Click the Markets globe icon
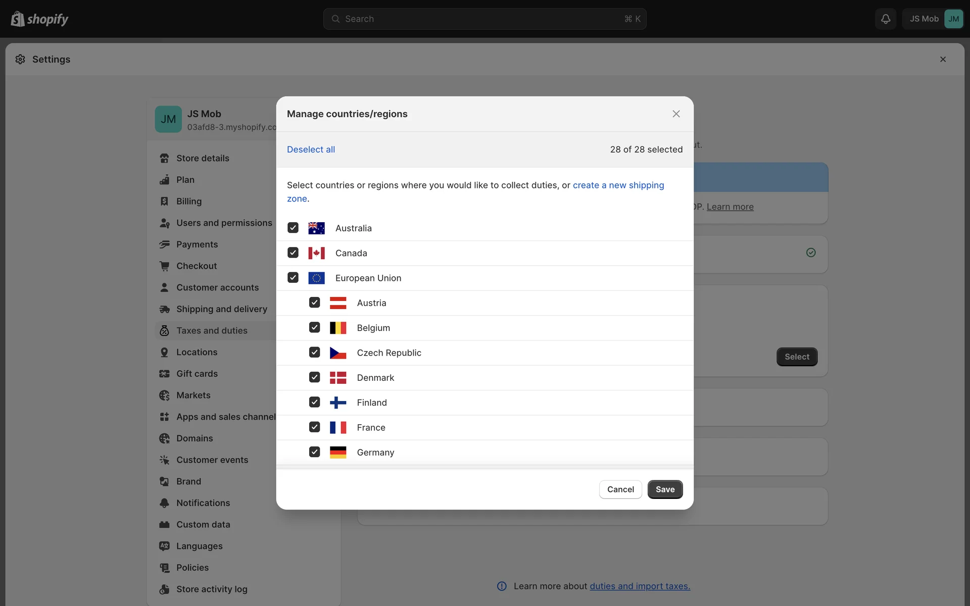This screenshot has height=606, width=970. click(x=164, y=395)
